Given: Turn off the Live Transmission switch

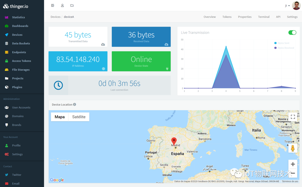Looking at the screenshot, I should pos(292,32).
